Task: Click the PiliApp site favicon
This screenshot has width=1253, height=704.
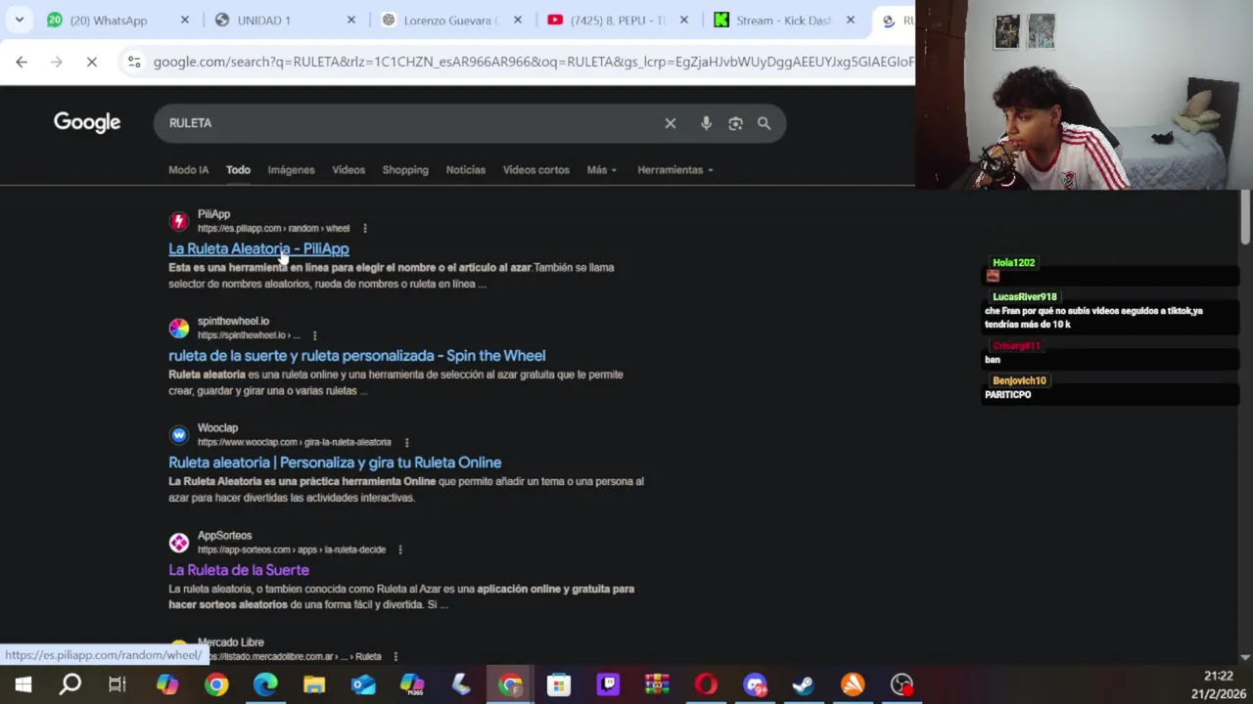Action: coord(178,221)
